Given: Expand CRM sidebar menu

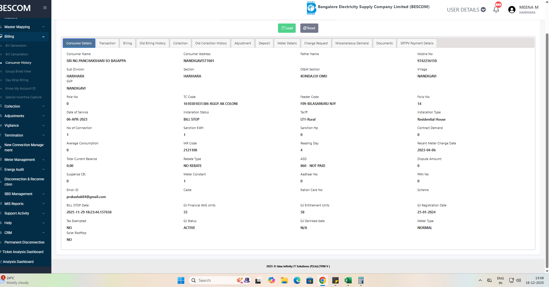Looking at the screenshot, I should (24, 233).
